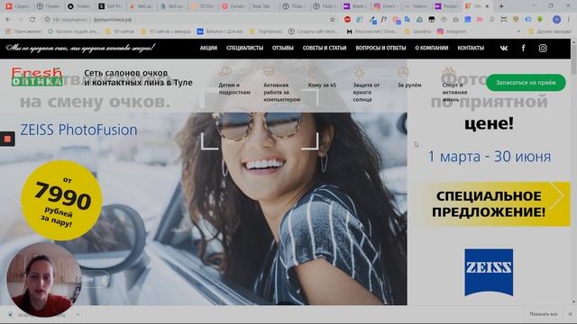Viewport: 577px width, 324px height.
Task: Reload the page with refresh icon
Action: (32, 20)
